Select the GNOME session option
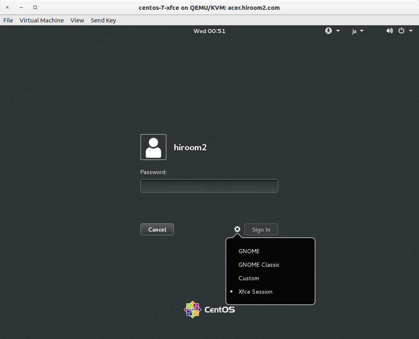The image size is (419, 339). [x=249, y=251]
